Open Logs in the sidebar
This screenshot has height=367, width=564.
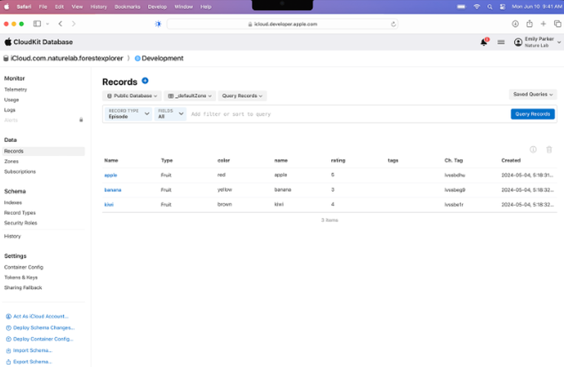(10, 110)
